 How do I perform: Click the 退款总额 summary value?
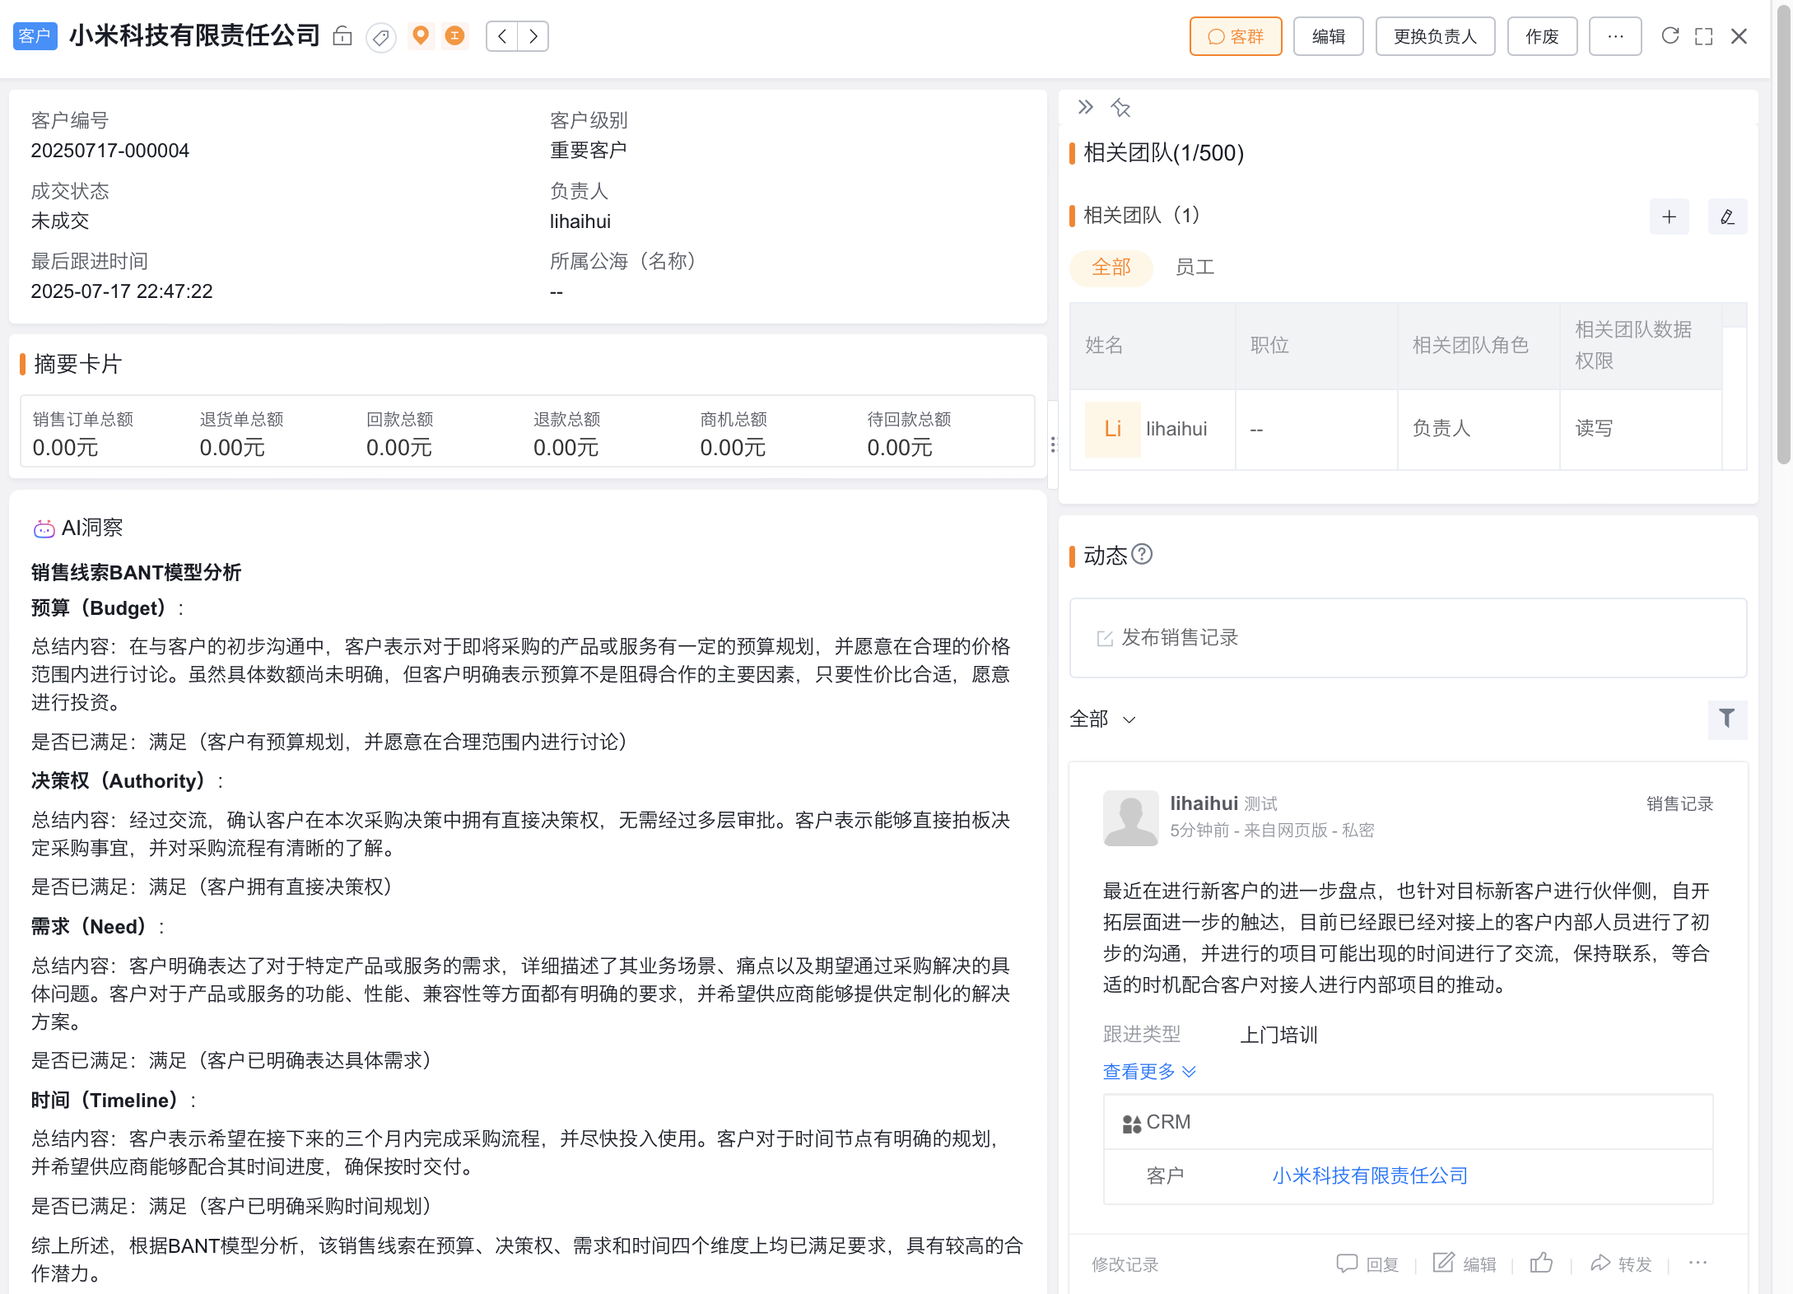[x=566, y=448]
